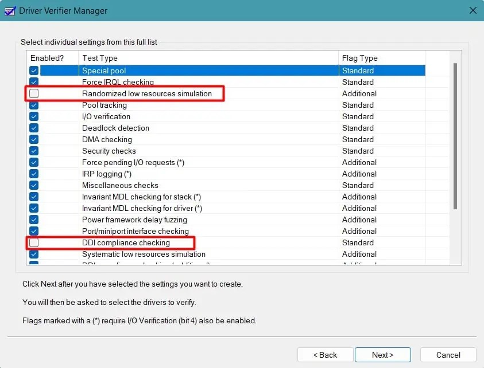Enable DDI compliance checking
This screenshot has width=484, height=368.
pyautogui.click(x=34, y=242)
